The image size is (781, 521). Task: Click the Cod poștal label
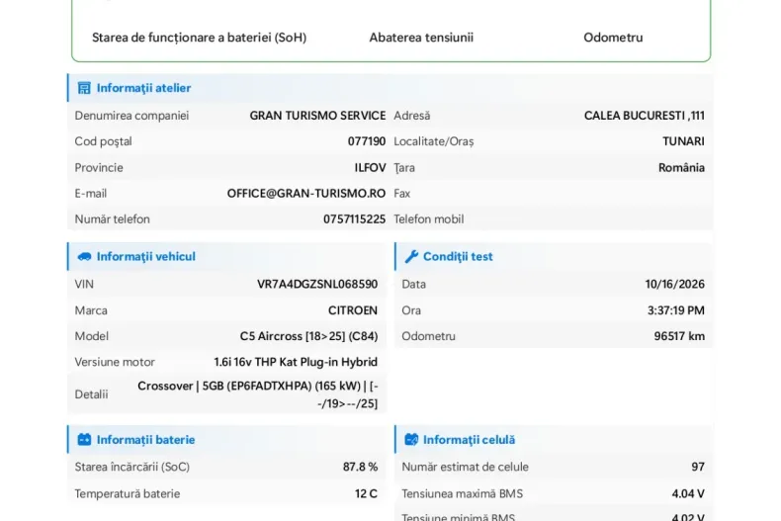pyautogui.click(x=103, y=141)
